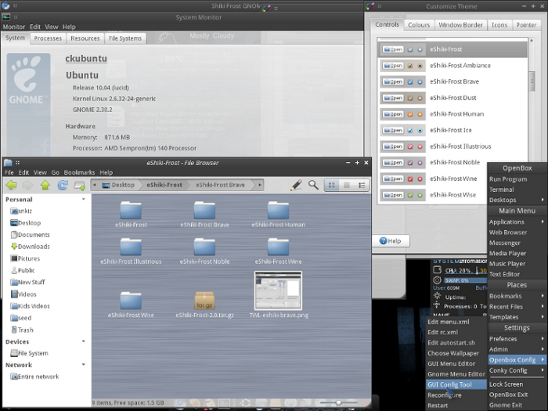This screenshot has height=411, width=548.
Task: Open the Colours tab in Customize Theme
Action: (x=419, y=25)
